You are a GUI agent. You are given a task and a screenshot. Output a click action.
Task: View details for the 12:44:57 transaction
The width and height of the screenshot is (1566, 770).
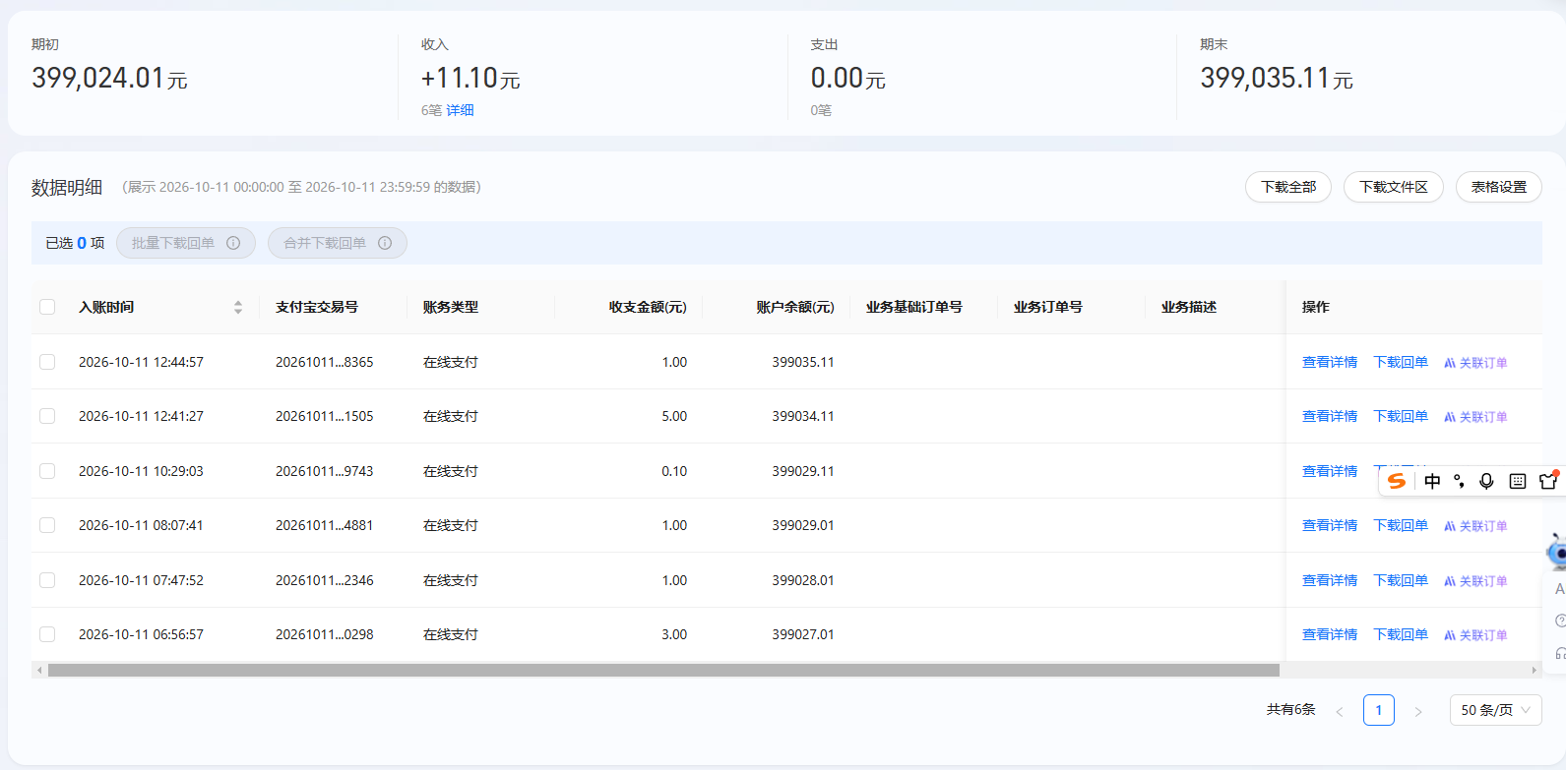tap(1330, 362)
